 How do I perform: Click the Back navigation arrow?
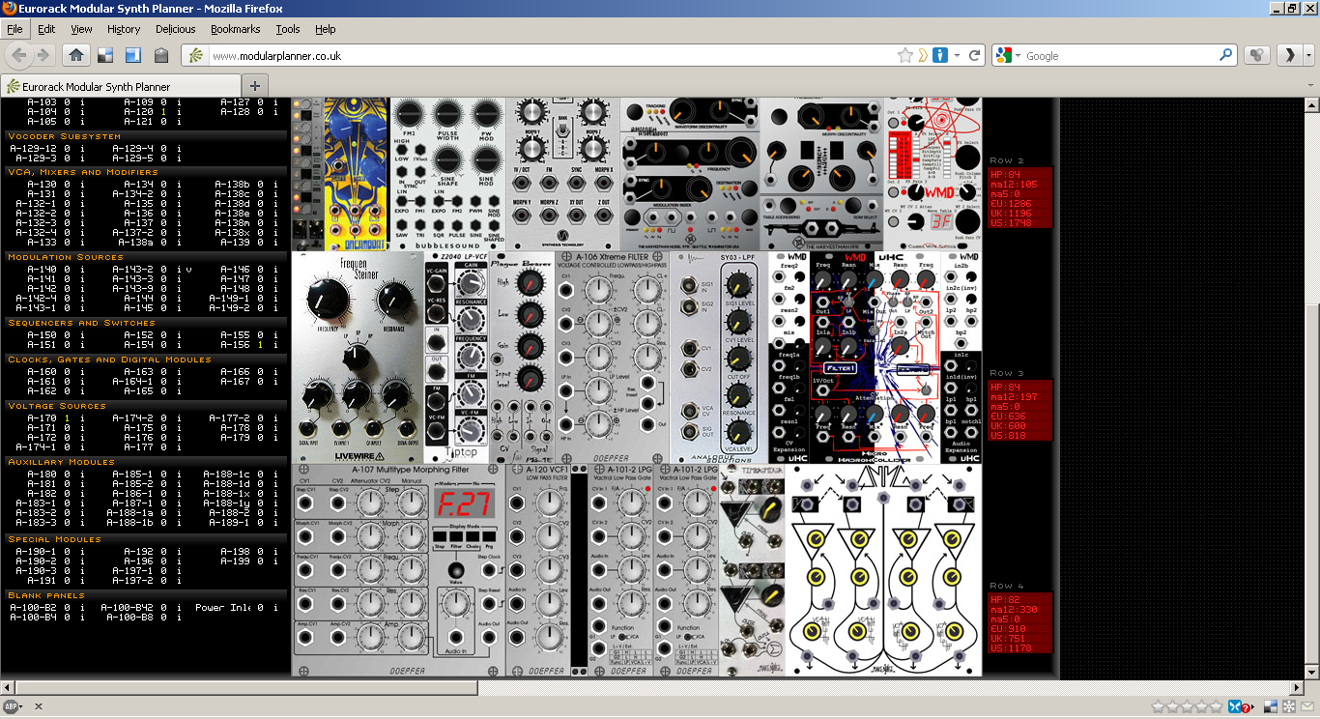tap(18, 55)
